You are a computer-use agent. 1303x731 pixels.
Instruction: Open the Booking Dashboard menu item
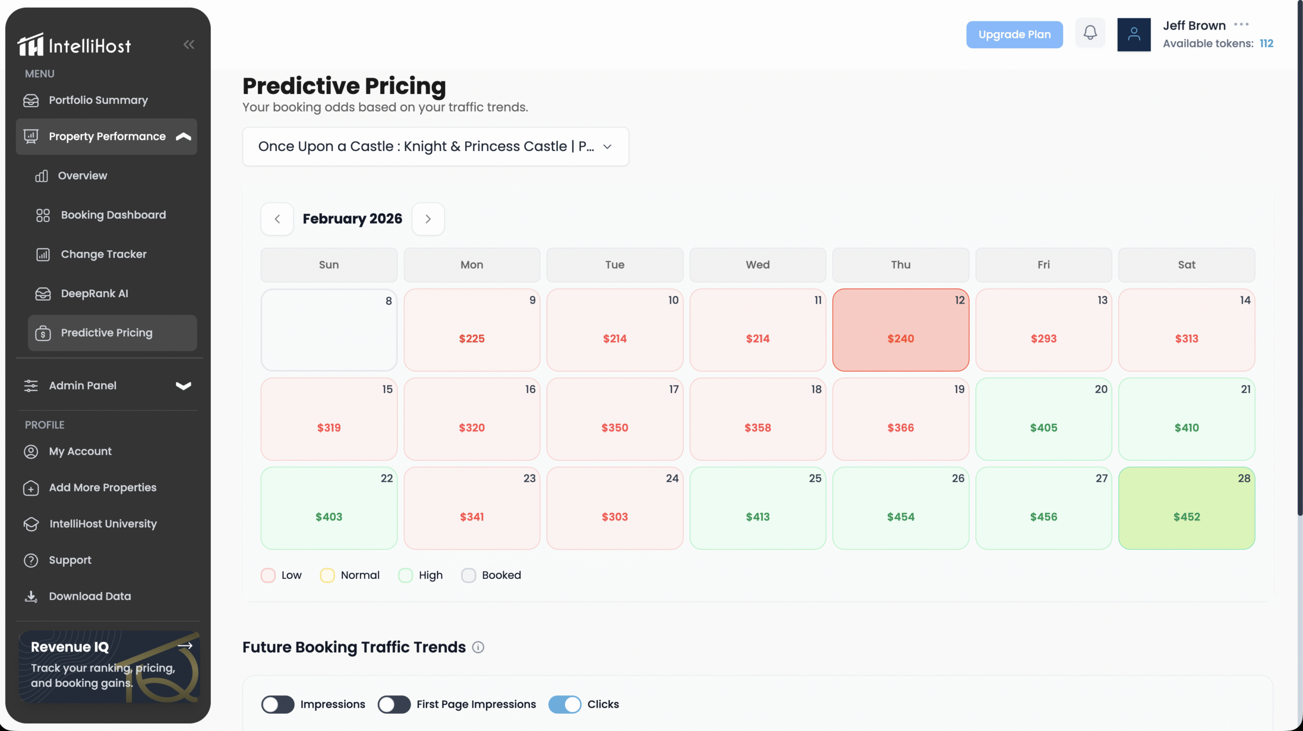pyautogui.click(x=113, y=215)
